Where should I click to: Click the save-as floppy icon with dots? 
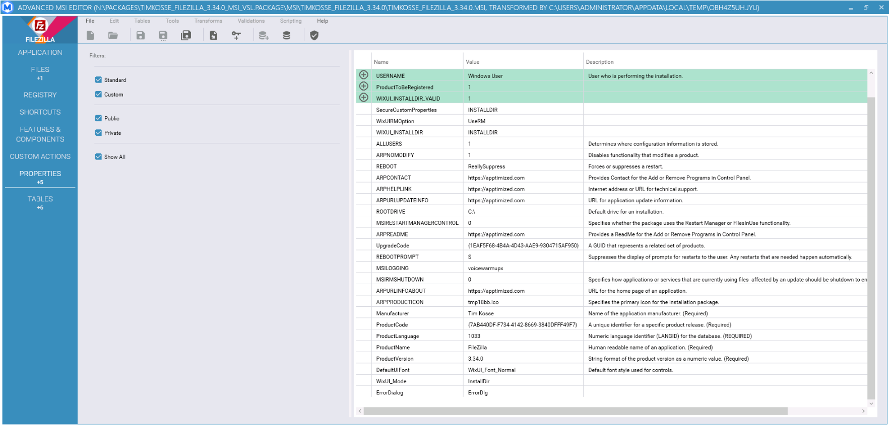click(x=163, y=35)
